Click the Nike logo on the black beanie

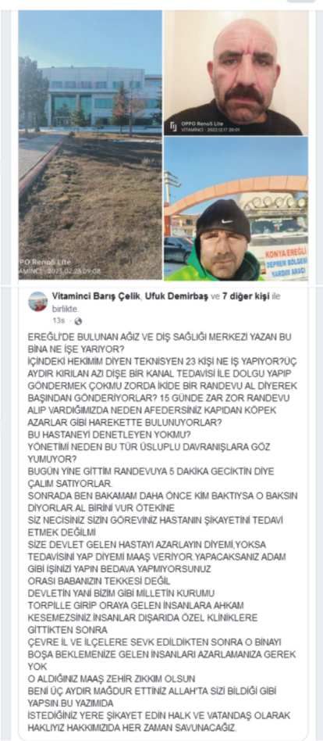[x=228, y=221]
